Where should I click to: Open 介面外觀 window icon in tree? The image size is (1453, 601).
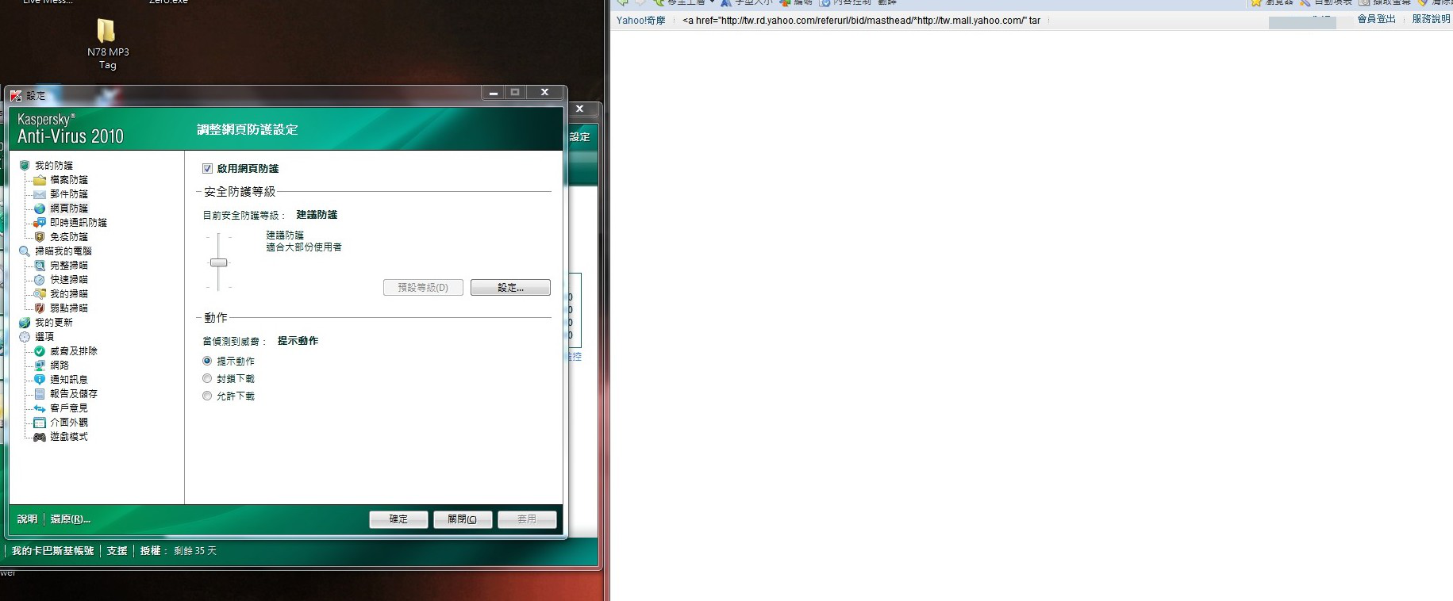point(40,423)
